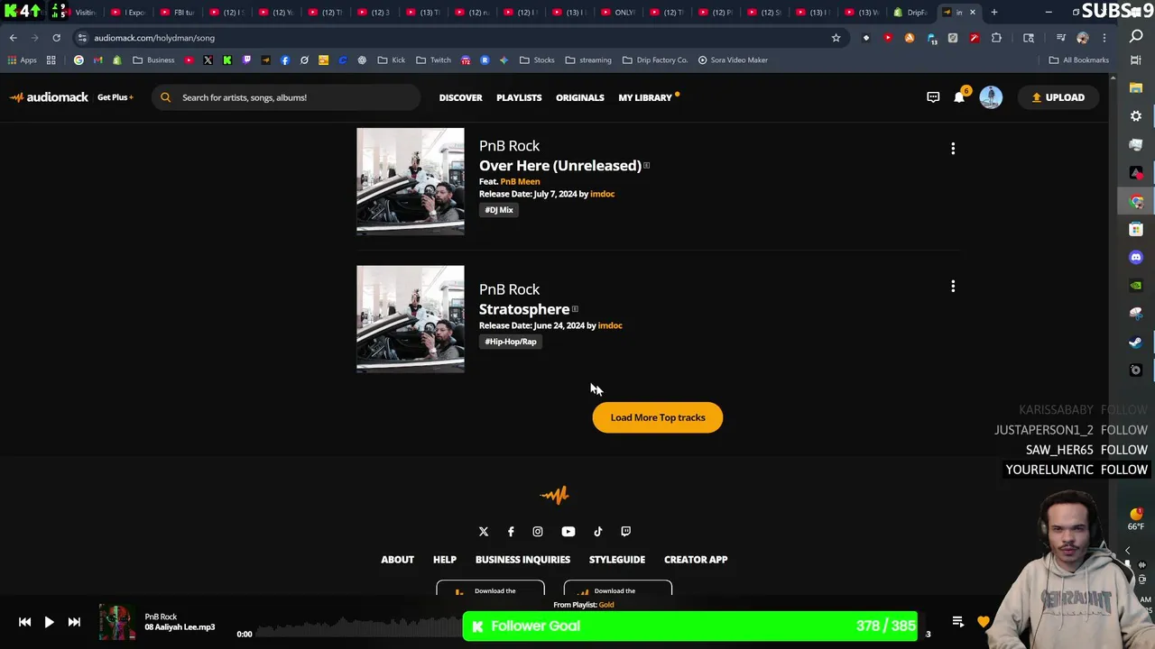Screen dimensions: 1155x649
Task: Open uploader imdoc on Over Here track
Action: 602,194
